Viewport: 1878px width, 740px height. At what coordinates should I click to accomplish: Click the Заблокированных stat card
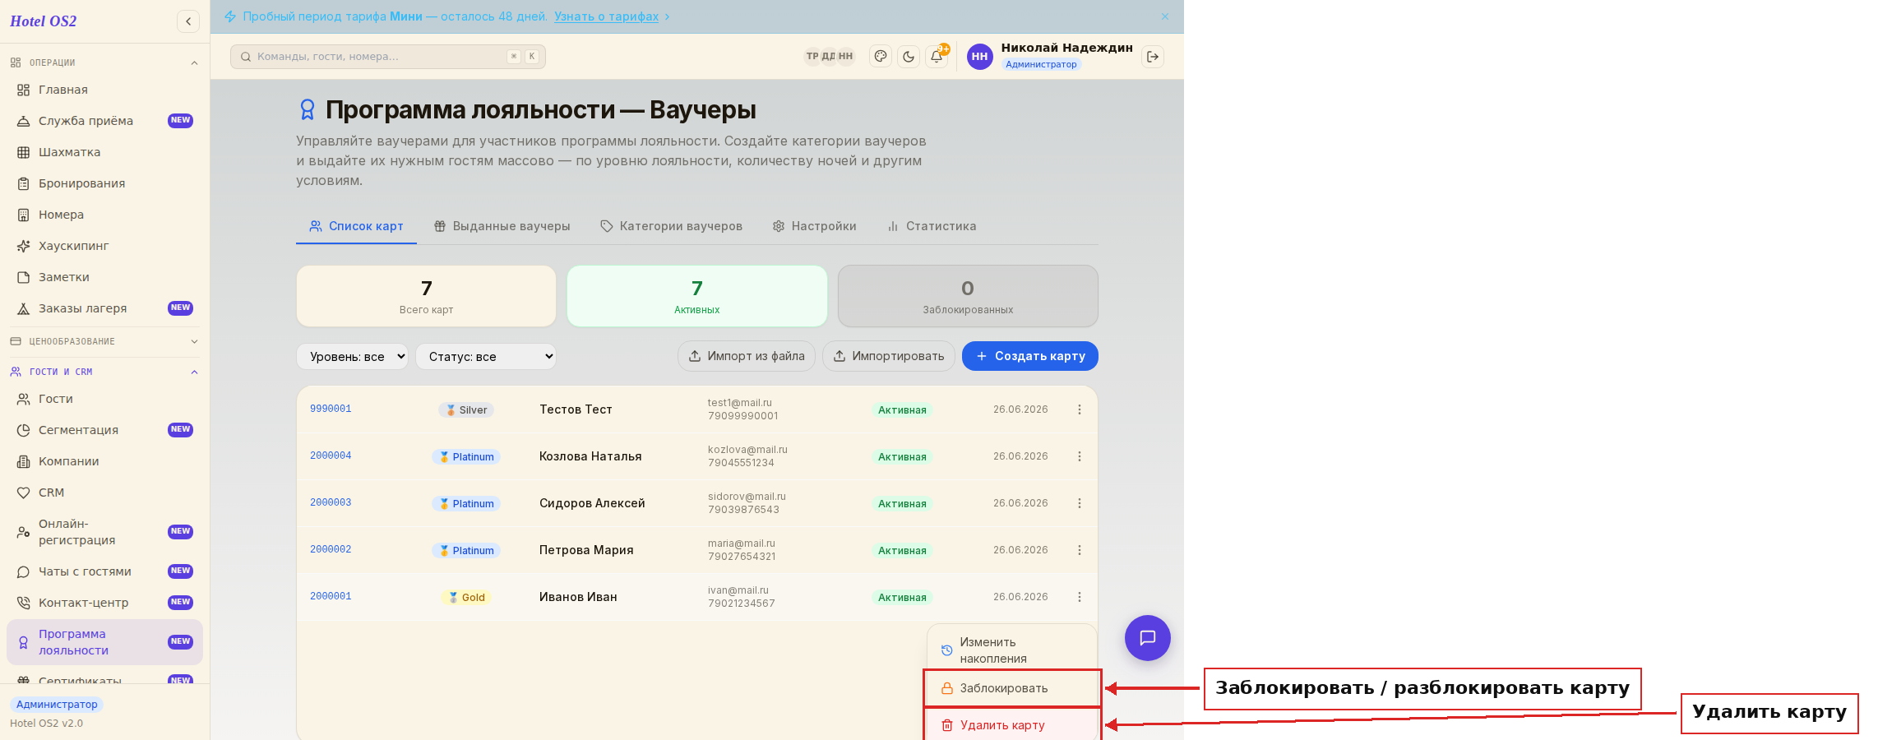pos(968,296)
